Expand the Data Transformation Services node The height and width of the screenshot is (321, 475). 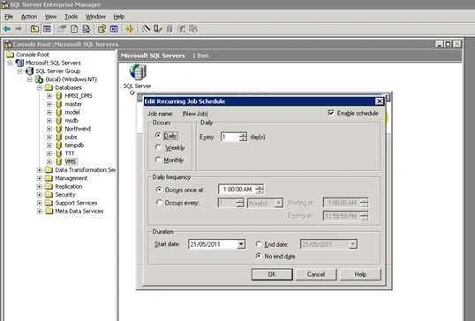40,170
